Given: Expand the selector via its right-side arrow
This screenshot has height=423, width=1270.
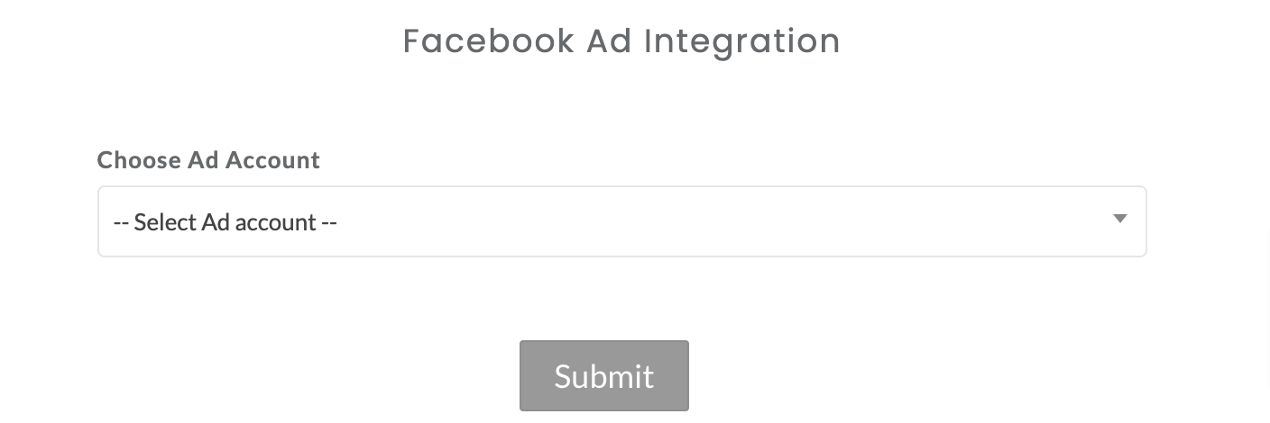Looking at the screenshot, I should point(1120,219).
